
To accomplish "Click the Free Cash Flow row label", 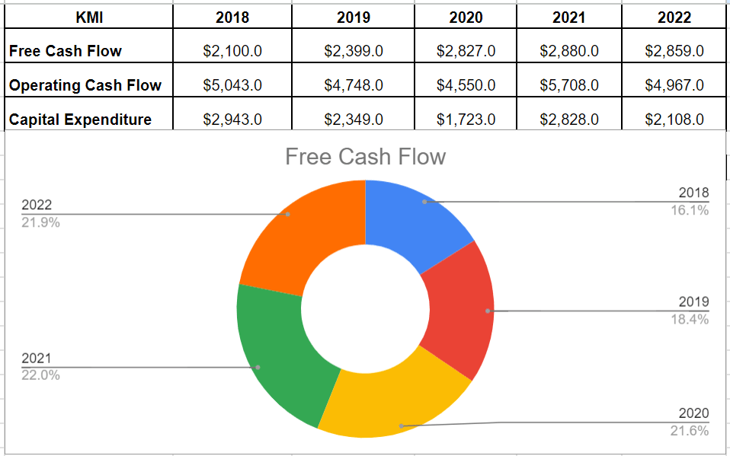I will (66, 51).
